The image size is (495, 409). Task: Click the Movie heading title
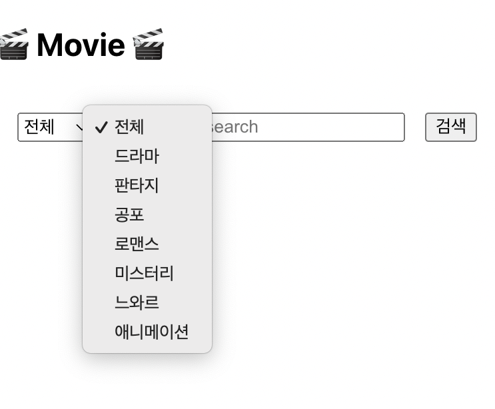tap(81, 45)
